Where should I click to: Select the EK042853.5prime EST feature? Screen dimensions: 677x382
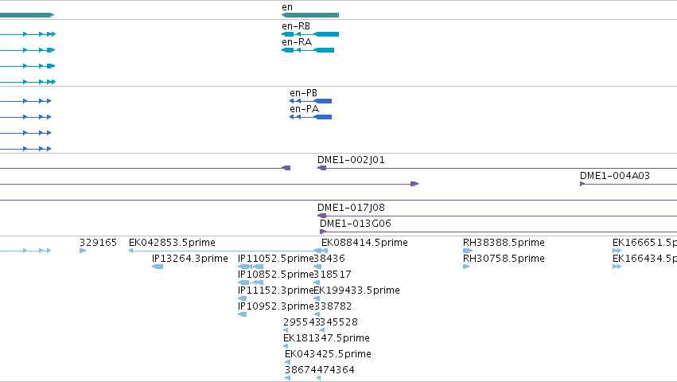point(225,251)
